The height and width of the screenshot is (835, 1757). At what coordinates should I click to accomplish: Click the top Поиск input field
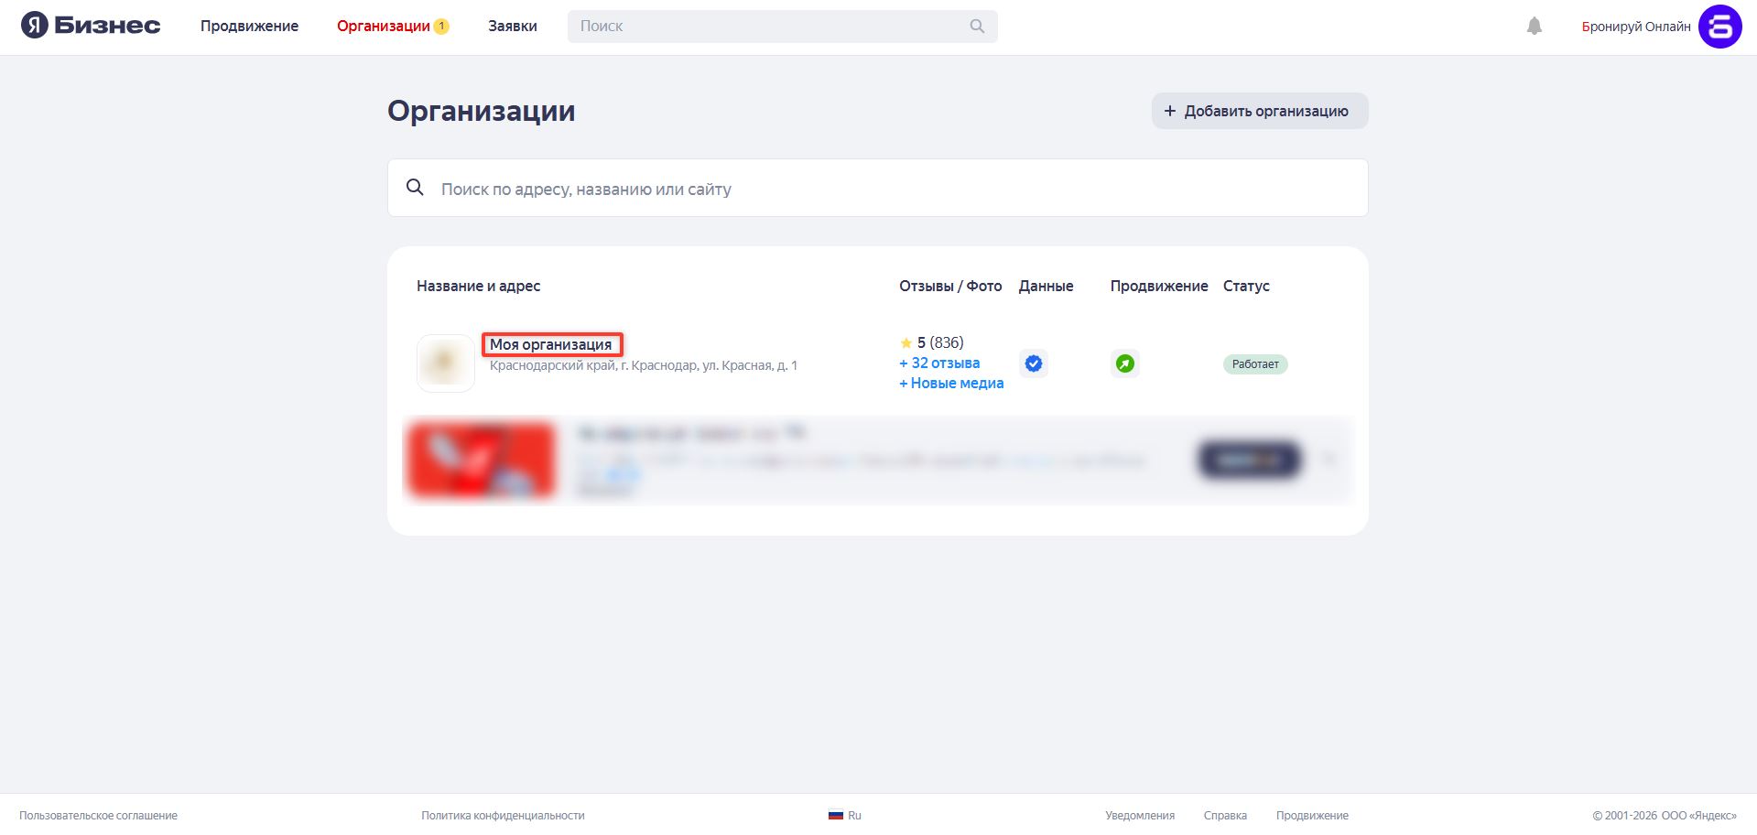coord(769,27)
